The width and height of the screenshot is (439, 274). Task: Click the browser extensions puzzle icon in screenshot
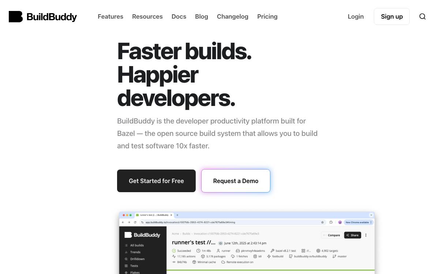(331, 222)
